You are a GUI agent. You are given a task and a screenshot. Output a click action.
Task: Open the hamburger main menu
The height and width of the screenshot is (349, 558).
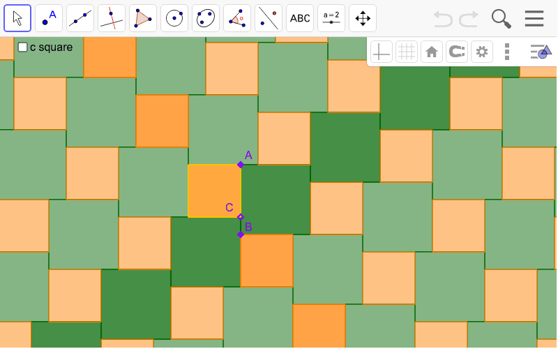(534, 19)
